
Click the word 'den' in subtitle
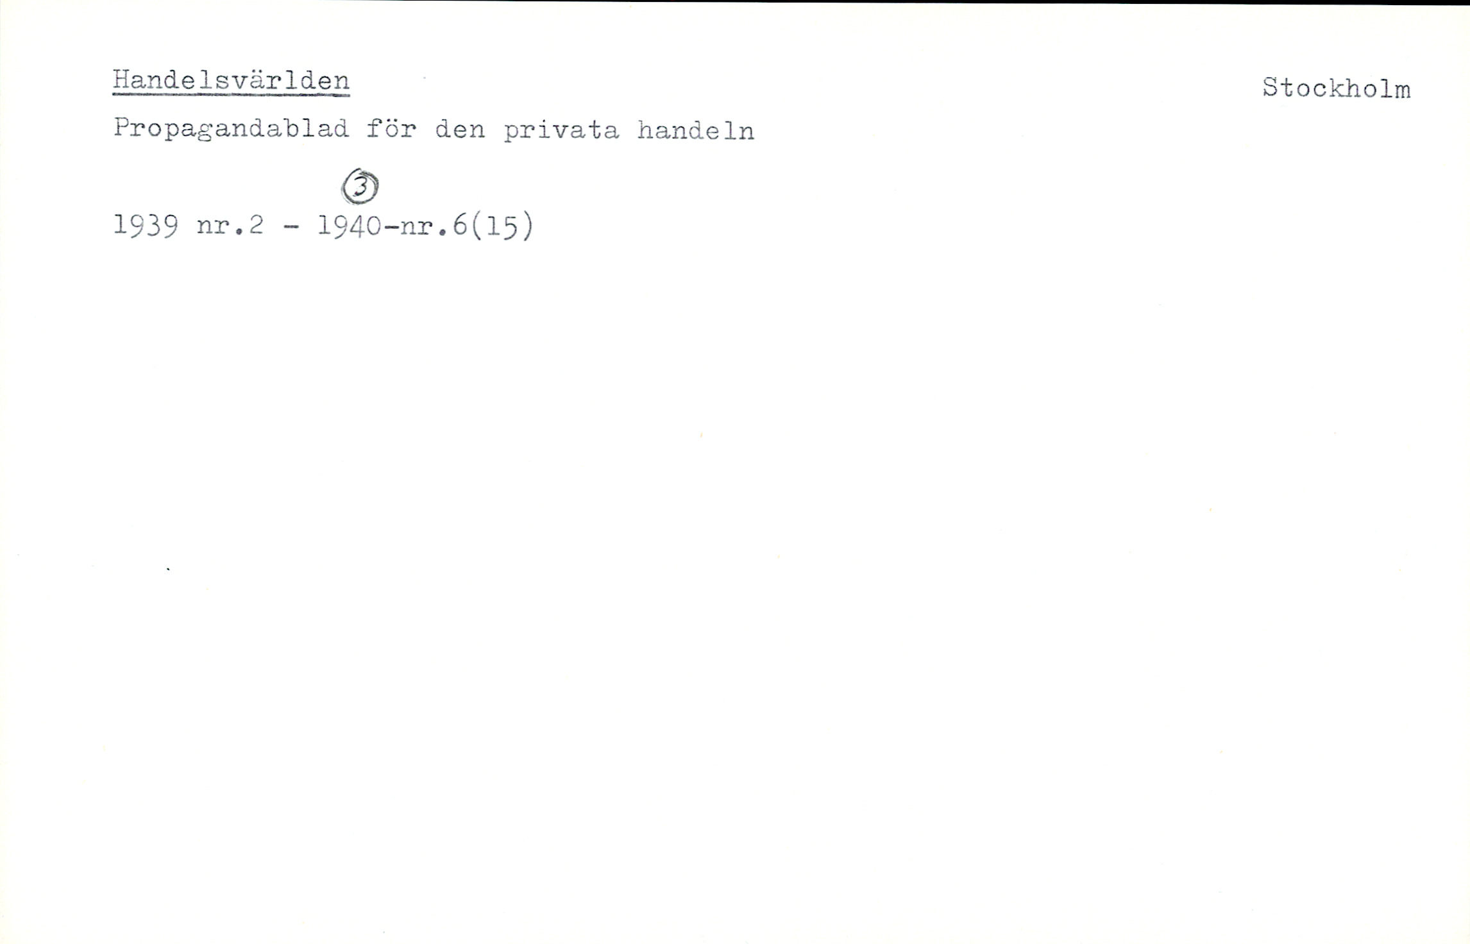[459, 130]
